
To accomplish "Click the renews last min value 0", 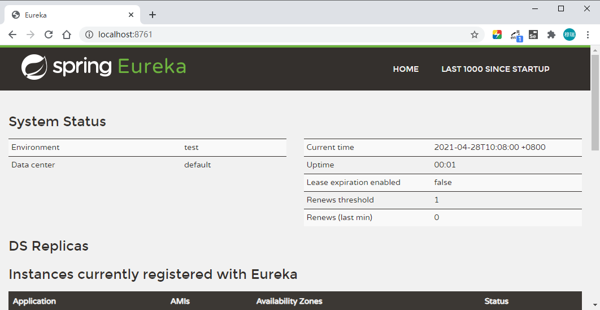I will [437, 217].
